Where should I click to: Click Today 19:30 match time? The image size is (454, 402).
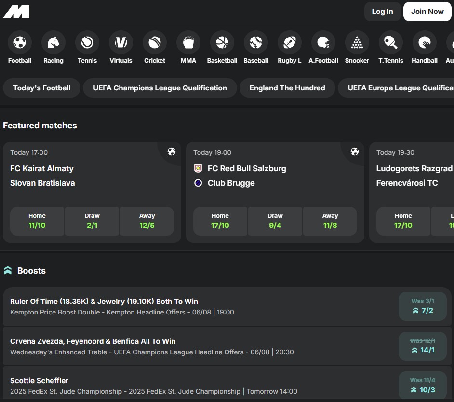click(395, 152)
